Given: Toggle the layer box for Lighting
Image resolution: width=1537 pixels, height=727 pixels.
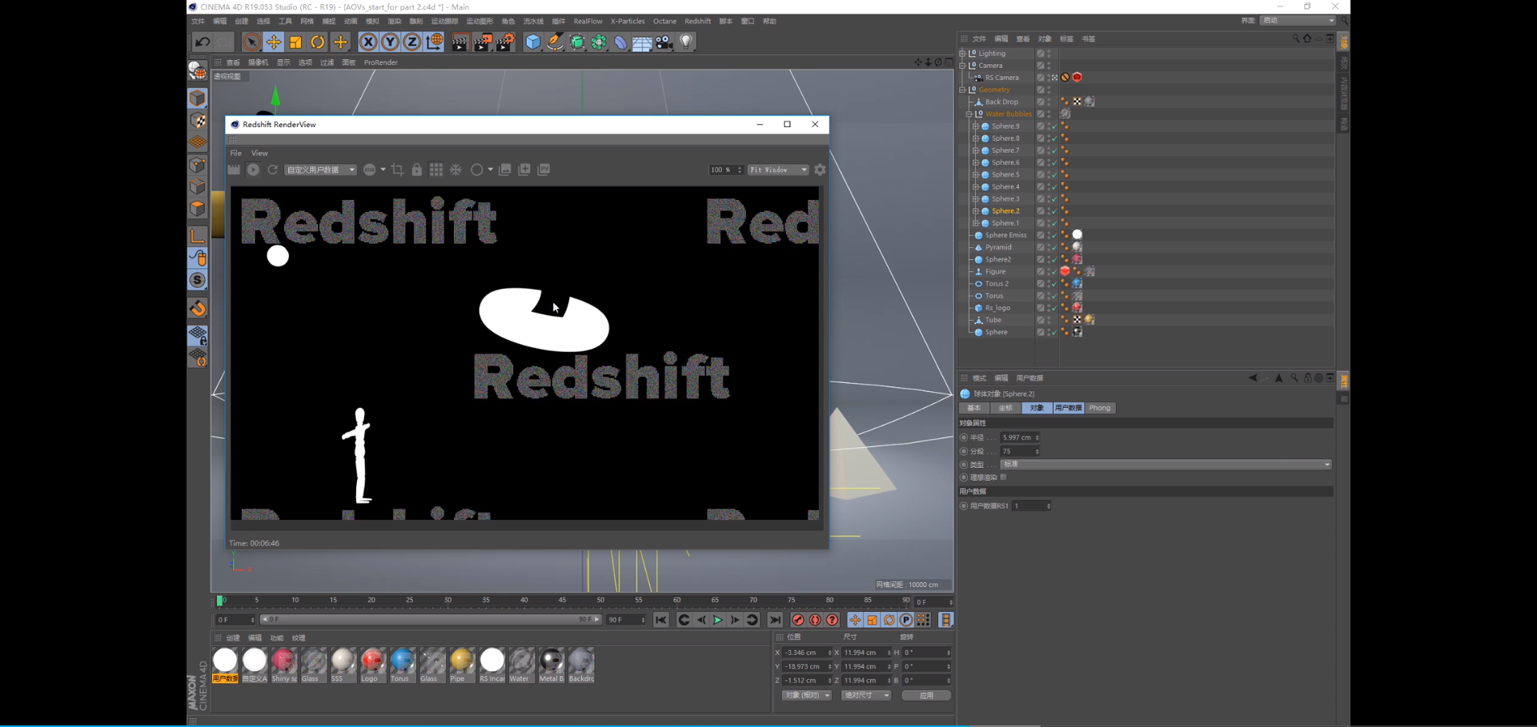Looking at the screenshot, I should click(1041, 54).
